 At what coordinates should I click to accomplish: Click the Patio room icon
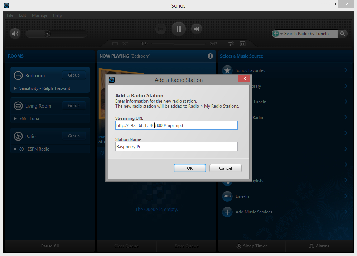[18, 136]
